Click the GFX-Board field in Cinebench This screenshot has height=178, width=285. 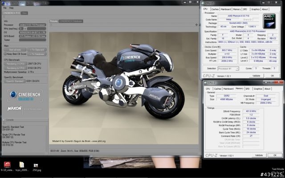coord(33,36)
